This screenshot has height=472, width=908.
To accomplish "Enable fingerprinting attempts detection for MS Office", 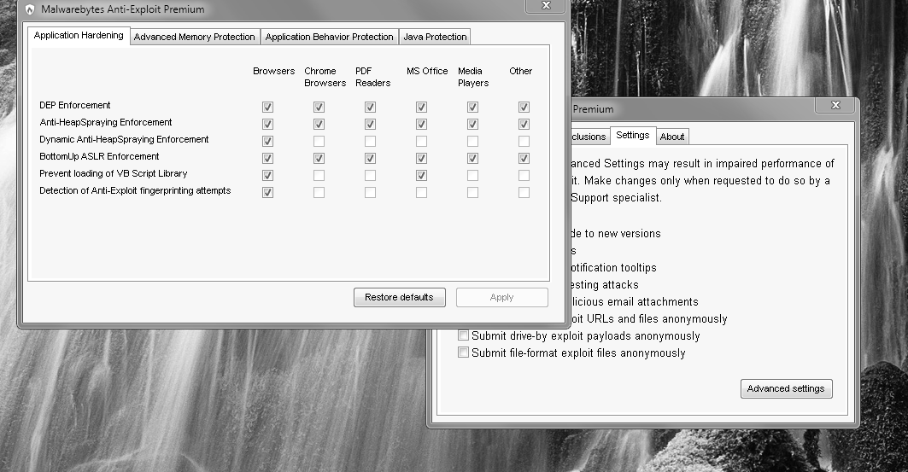I will pos(422,193).
